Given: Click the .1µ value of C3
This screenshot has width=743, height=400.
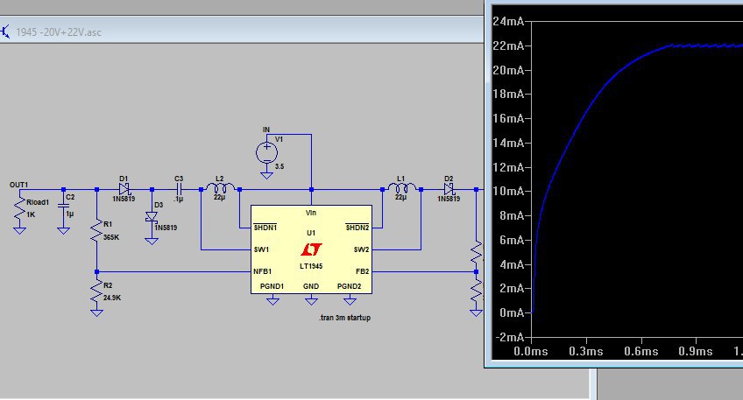Looking at the screenshot, I should [x=179, y=200].
